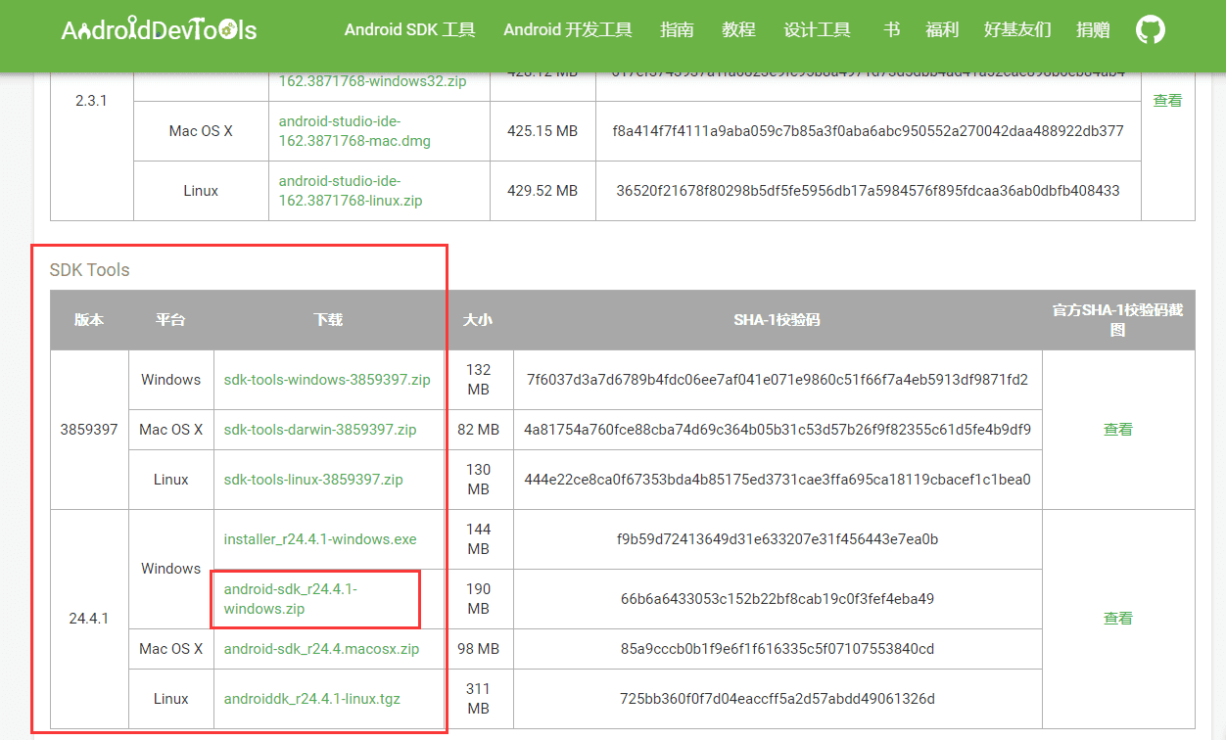Select hash starting f8a414f7f4111a9a
The height and width of the screenshot is (740, 1226).
point(868,131)
